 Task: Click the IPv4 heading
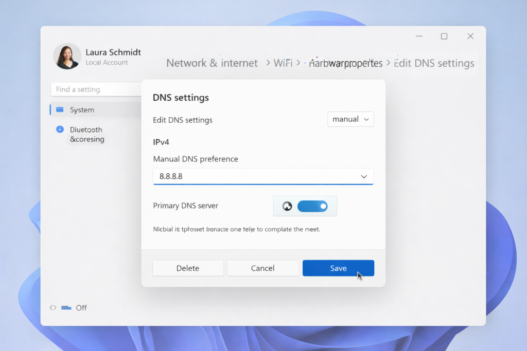tap(161, 142)
